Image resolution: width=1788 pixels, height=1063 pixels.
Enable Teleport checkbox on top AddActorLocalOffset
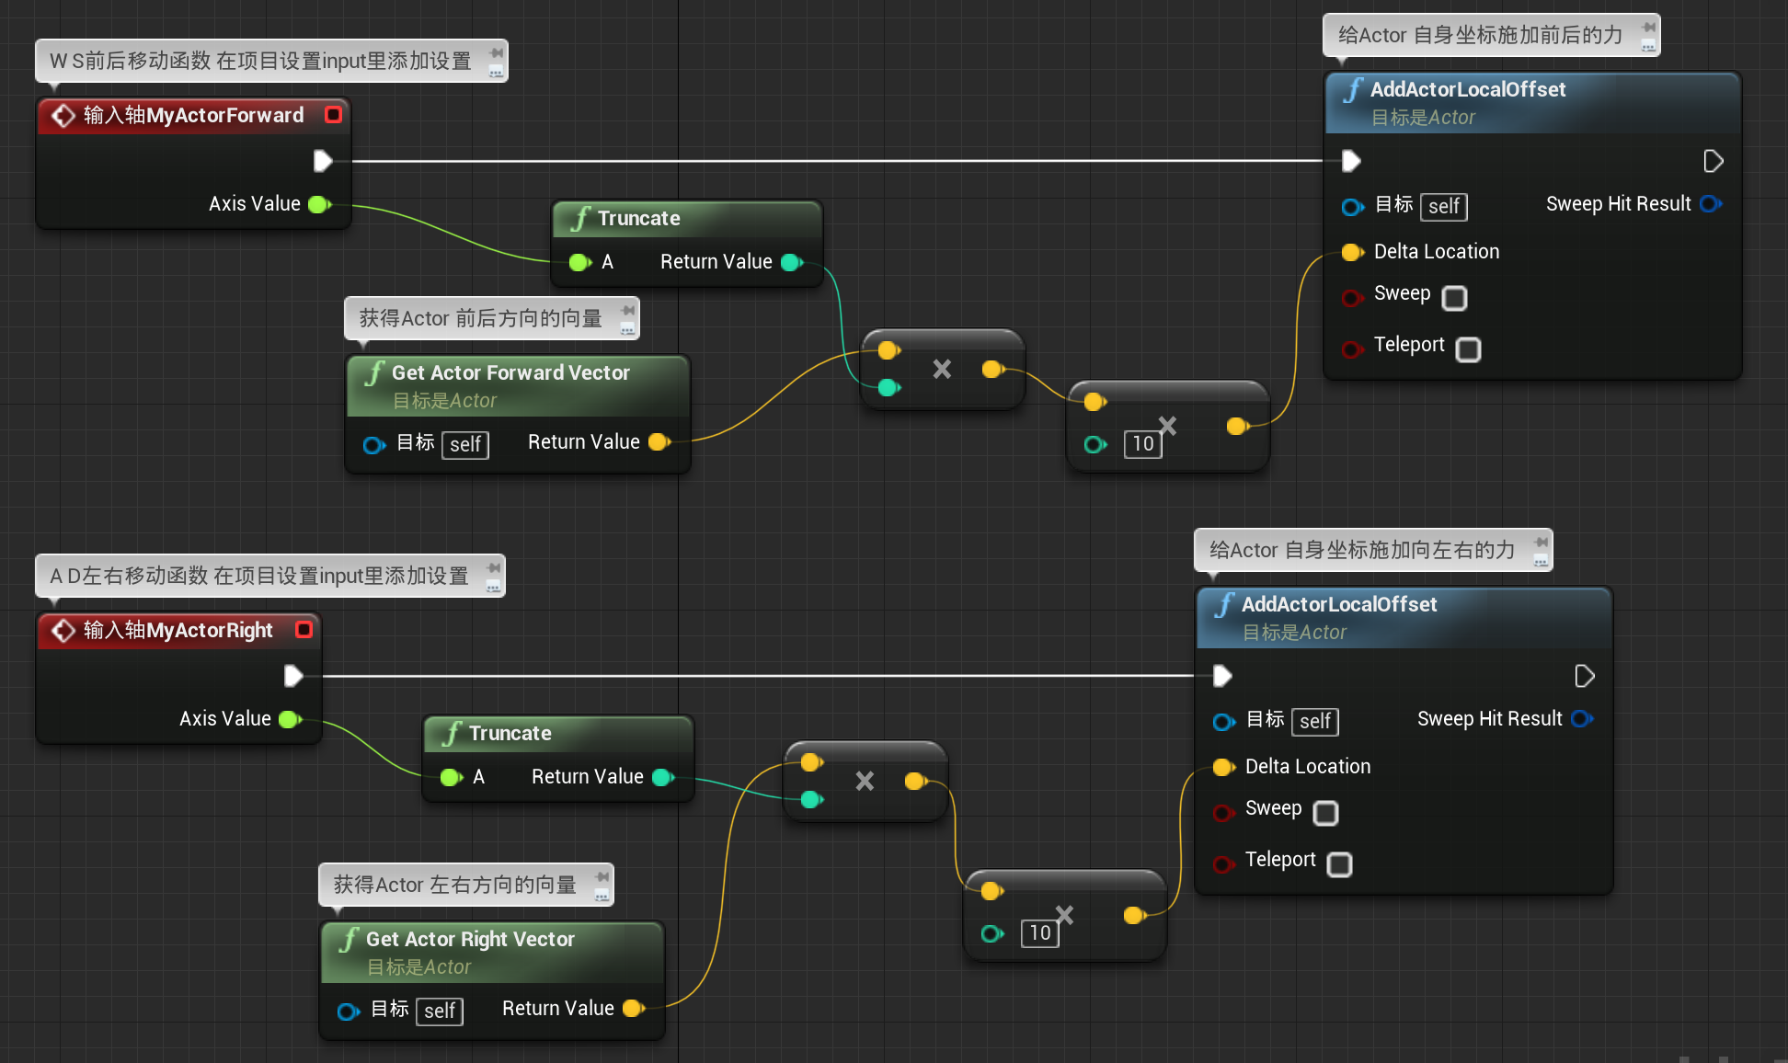[1468, 349]
